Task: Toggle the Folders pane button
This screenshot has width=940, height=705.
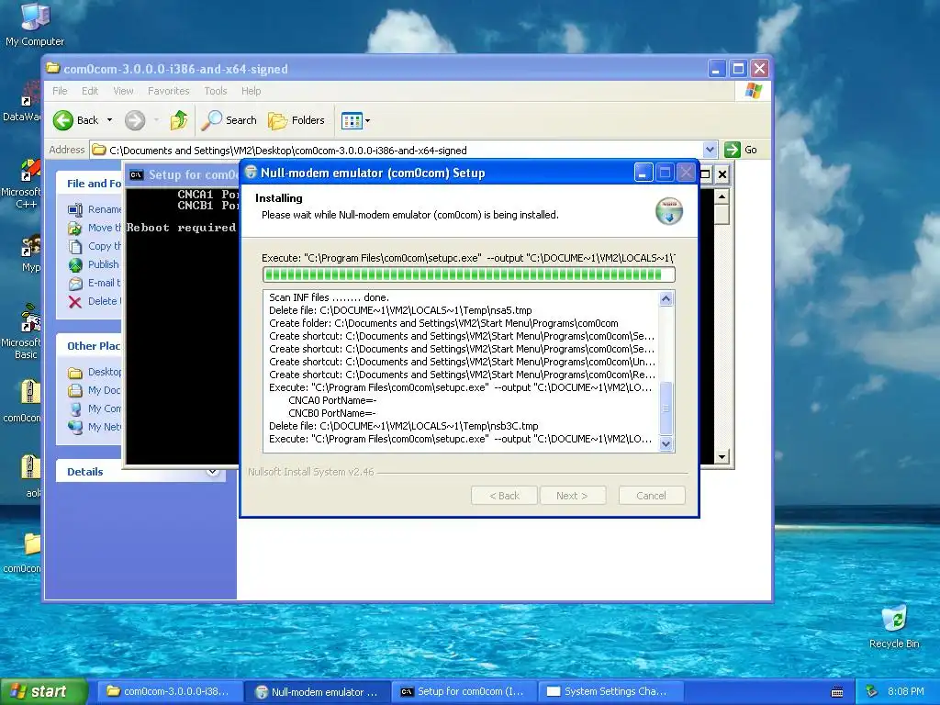Action: 297,120
